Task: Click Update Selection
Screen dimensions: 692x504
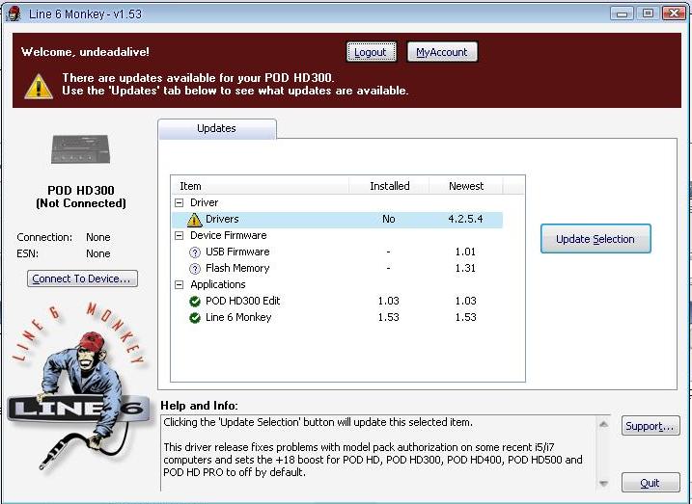Action: 595,239
